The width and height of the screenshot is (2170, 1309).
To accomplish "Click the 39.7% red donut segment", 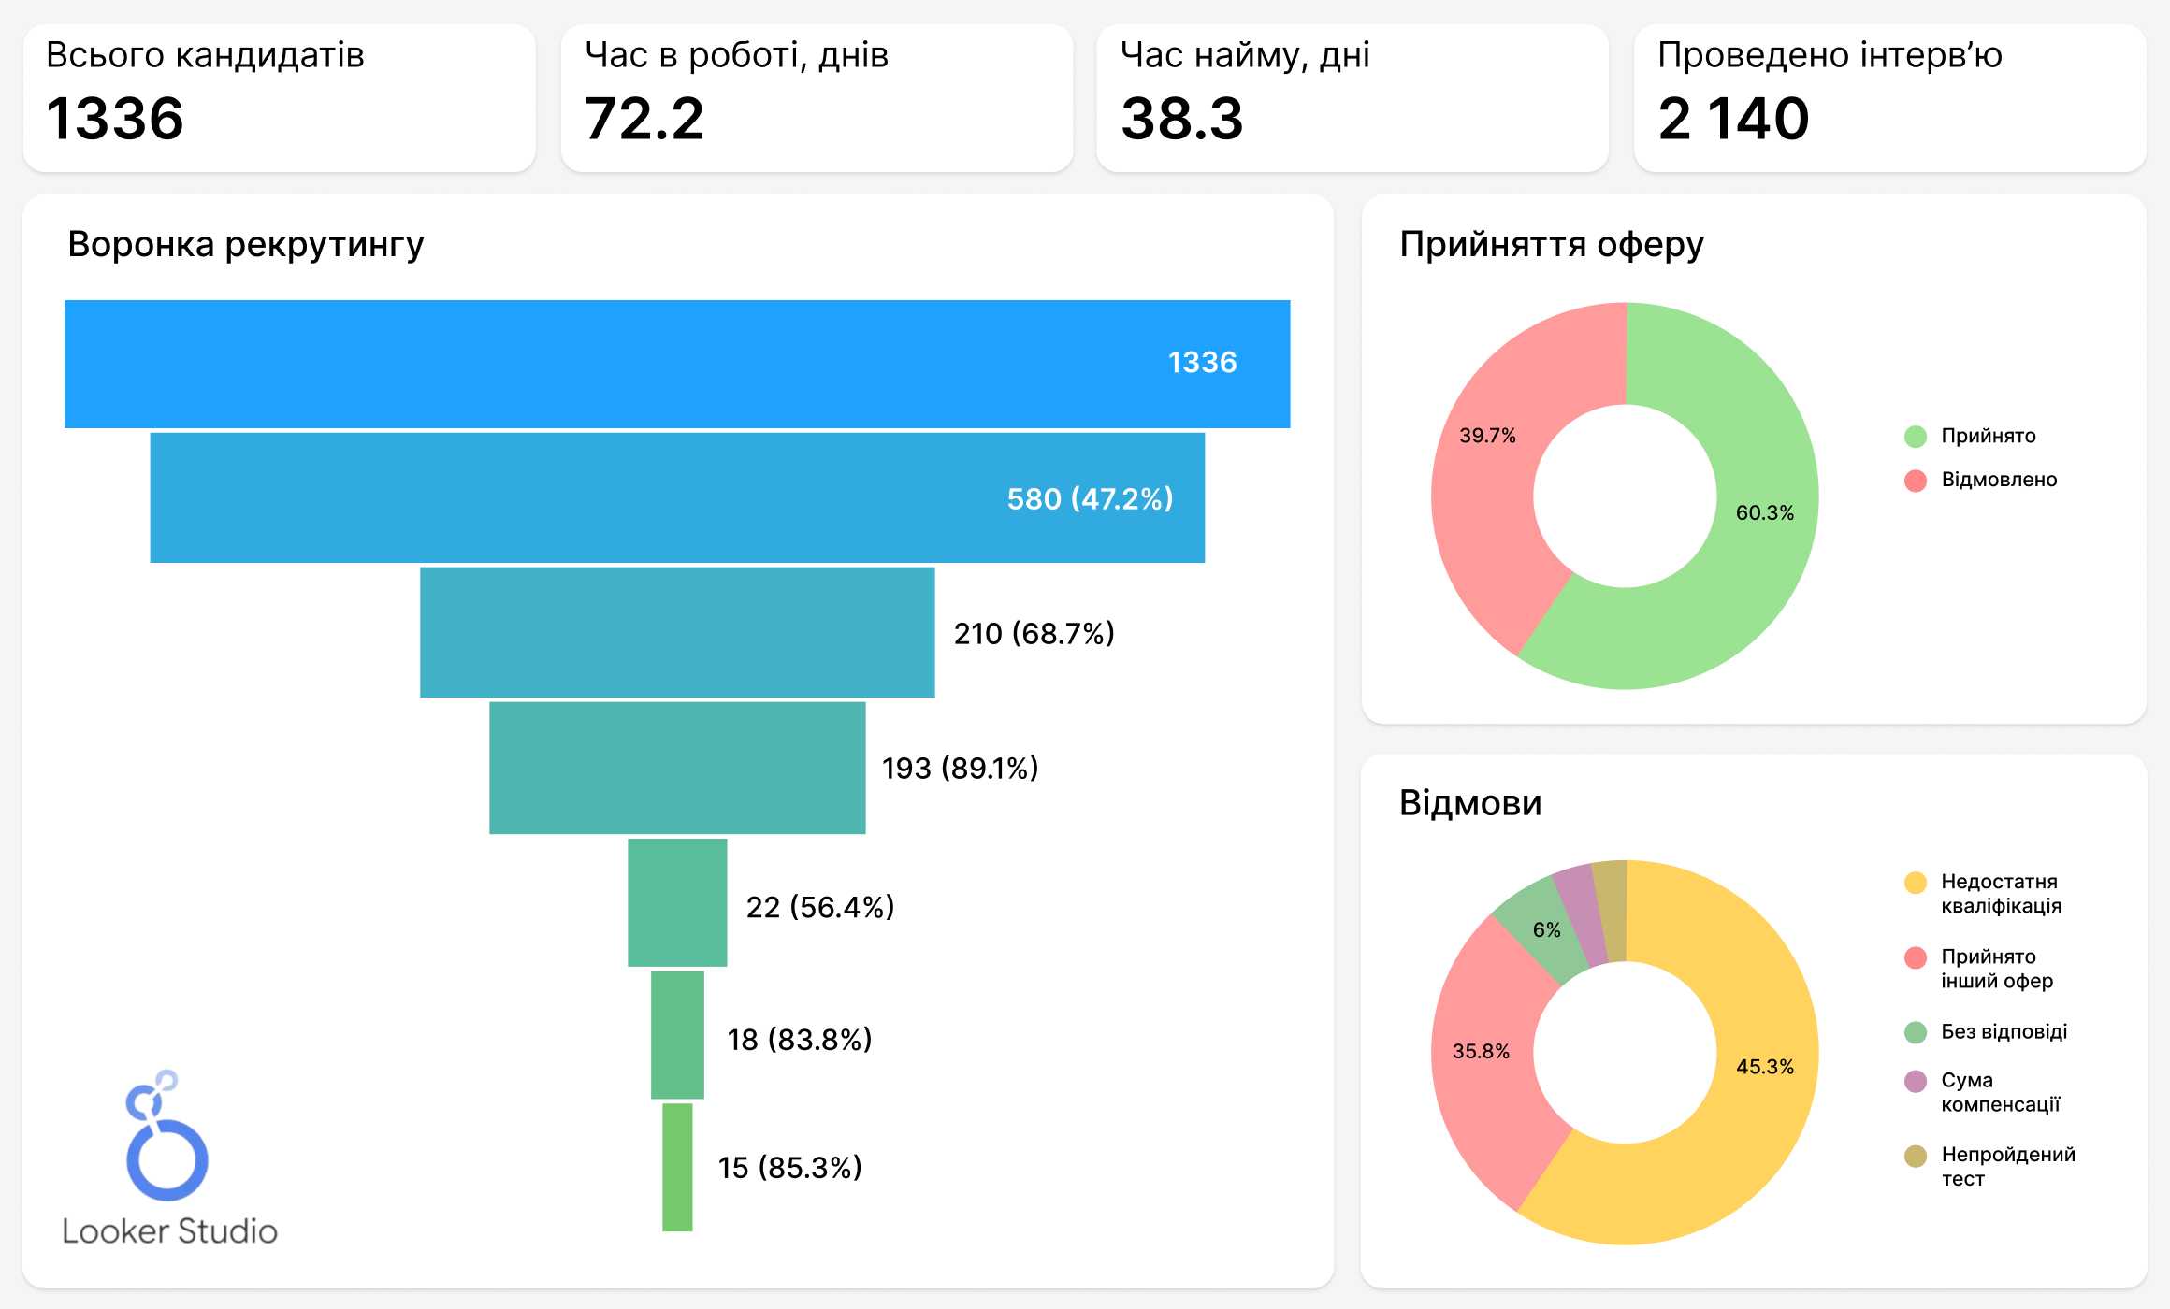I will 1487,486.
